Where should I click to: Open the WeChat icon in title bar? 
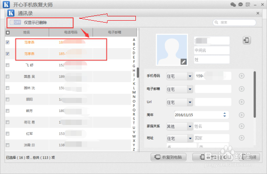coord(233,5)
